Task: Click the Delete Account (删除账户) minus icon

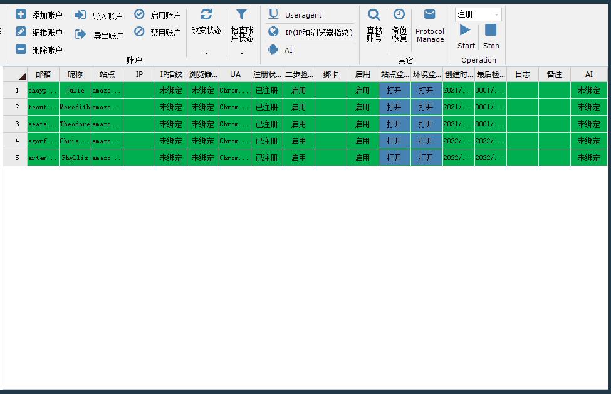Action: [x=21, y=49]
